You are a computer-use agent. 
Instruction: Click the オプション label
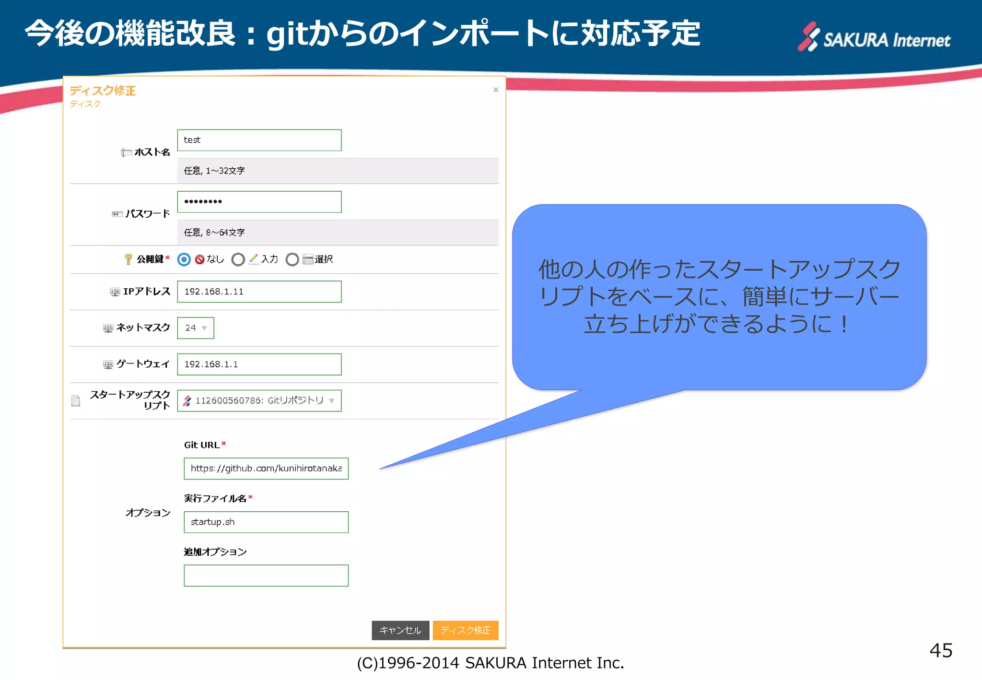coord(148,513)
